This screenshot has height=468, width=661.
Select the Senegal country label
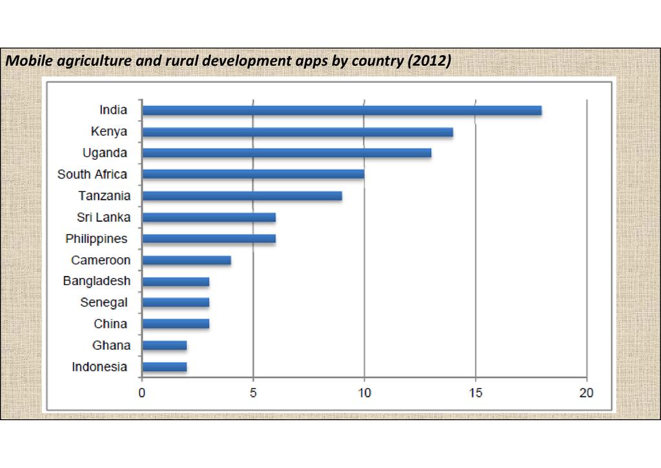coord(104,303)
